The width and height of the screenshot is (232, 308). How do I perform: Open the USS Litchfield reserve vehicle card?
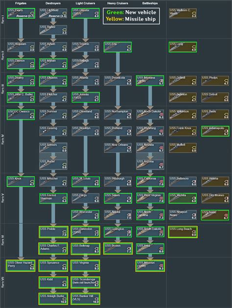coord(53,13)
